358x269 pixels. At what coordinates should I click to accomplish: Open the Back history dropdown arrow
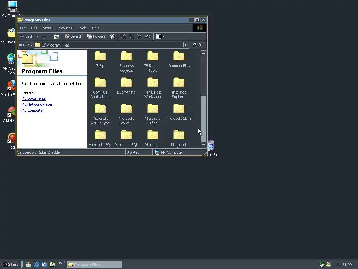pos(37,36)
